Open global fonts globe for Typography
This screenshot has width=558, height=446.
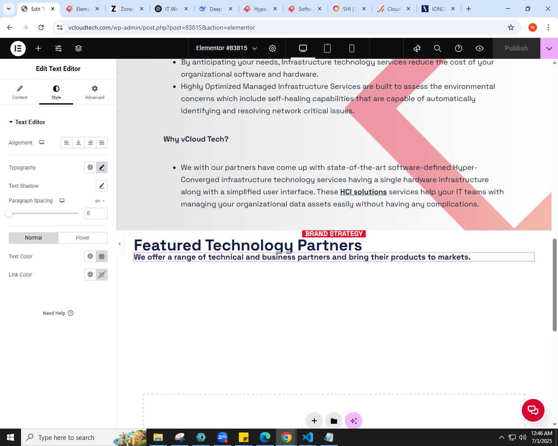(90, 167)
